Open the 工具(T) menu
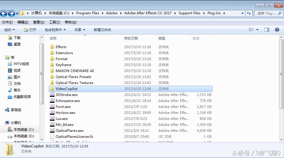The image size is (284, 158). click(55, 22)
